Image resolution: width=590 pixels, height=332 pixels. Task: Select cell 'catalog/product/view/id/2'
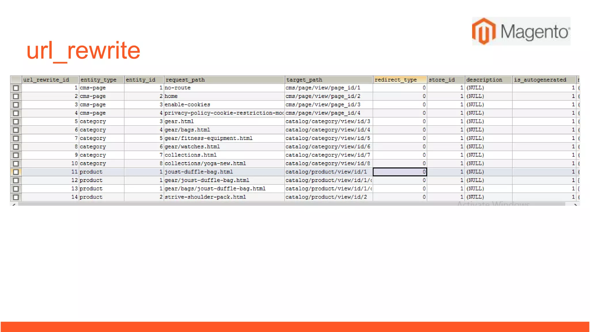(x=329, y=197)
